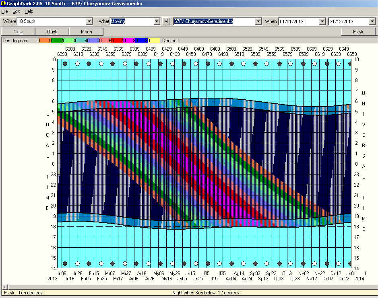Screen dimensions: 378x298
Task: Click the first white full-moon marker in top row
Action: [77, 64]
